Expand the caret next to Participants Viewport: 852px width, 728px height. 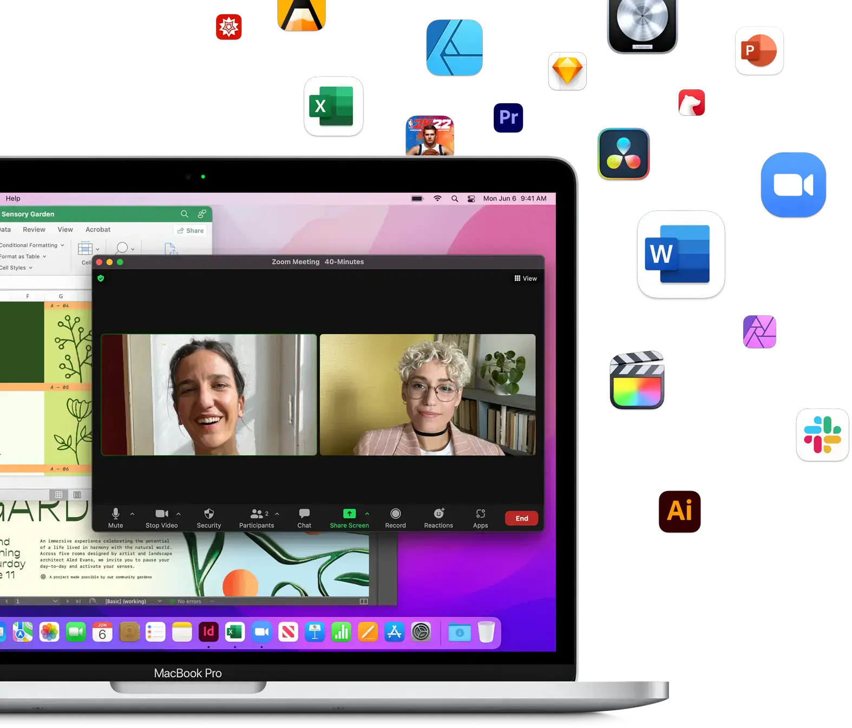pos(277,514)
